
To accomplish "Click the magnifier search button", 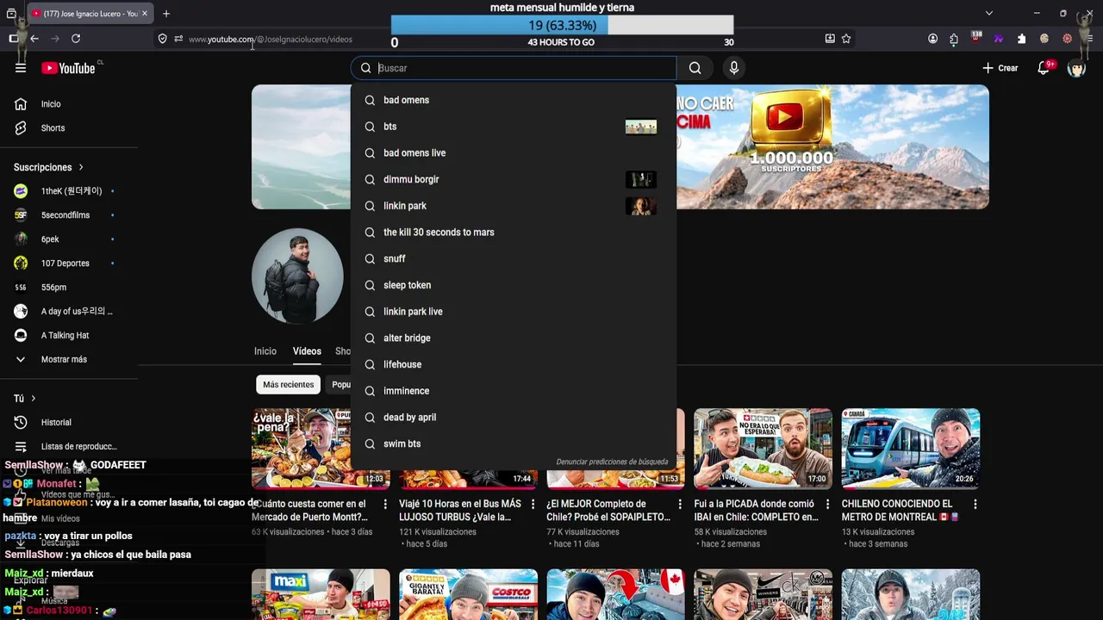I will (695, 68).
